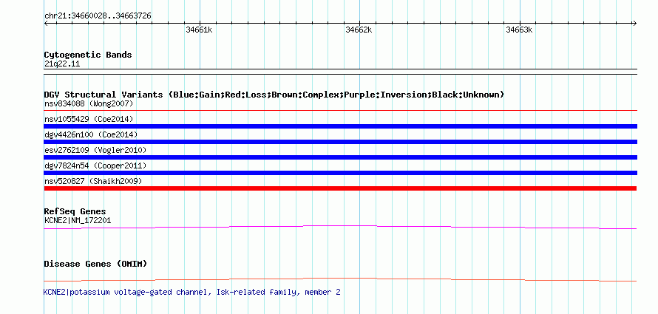Click the magenta KCNE2 RefSeq gene line

[x=340, y=227]
